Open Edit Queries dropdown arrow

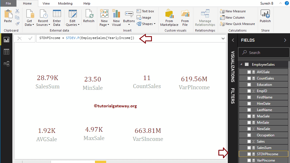(x=79, y=25)
